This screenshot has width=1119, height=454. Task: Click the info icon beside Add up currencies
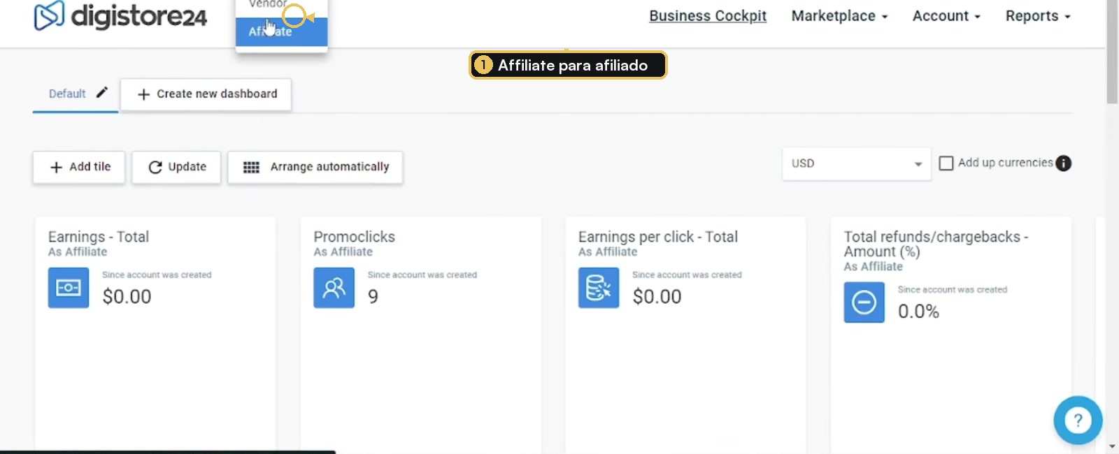pyautogui.click(x=1063, y=163)
